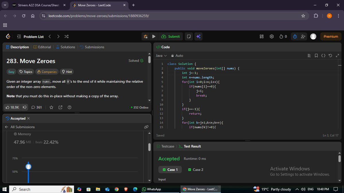Image resolution: width=344 pixels, height=193 pixels.
Task: Open browser extensions puzzle icon
Action: [316, 16]
